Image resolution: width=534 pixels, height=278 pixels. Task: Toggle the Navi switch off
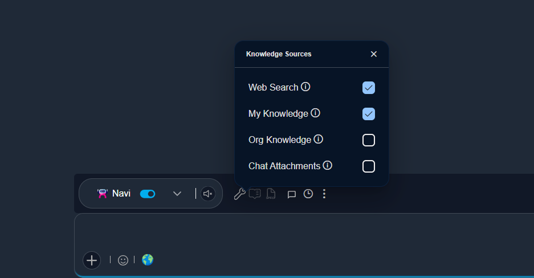point(148,194)
